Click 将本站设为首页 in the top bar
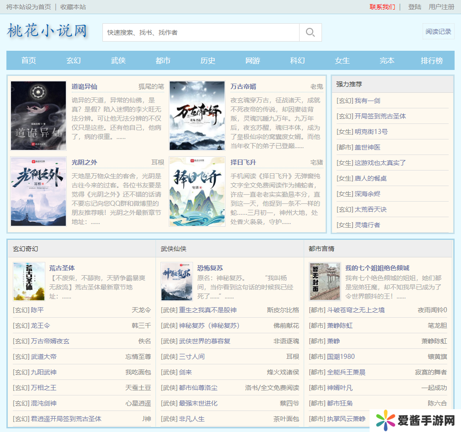461x432 pixels. 28,7
